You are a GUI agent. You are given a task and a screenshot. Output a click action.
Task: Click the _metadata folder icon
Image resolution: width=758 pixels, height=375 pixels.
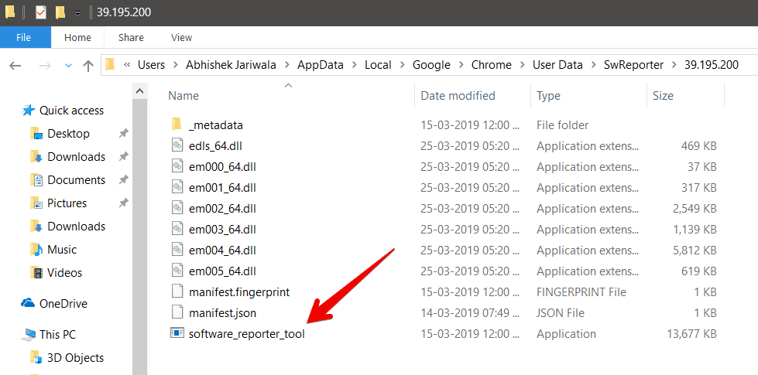pos(177,124)
